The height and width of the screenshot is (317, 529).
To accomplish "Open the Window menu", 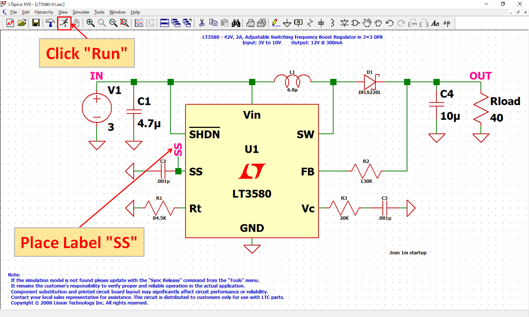I will coord(117,12).
